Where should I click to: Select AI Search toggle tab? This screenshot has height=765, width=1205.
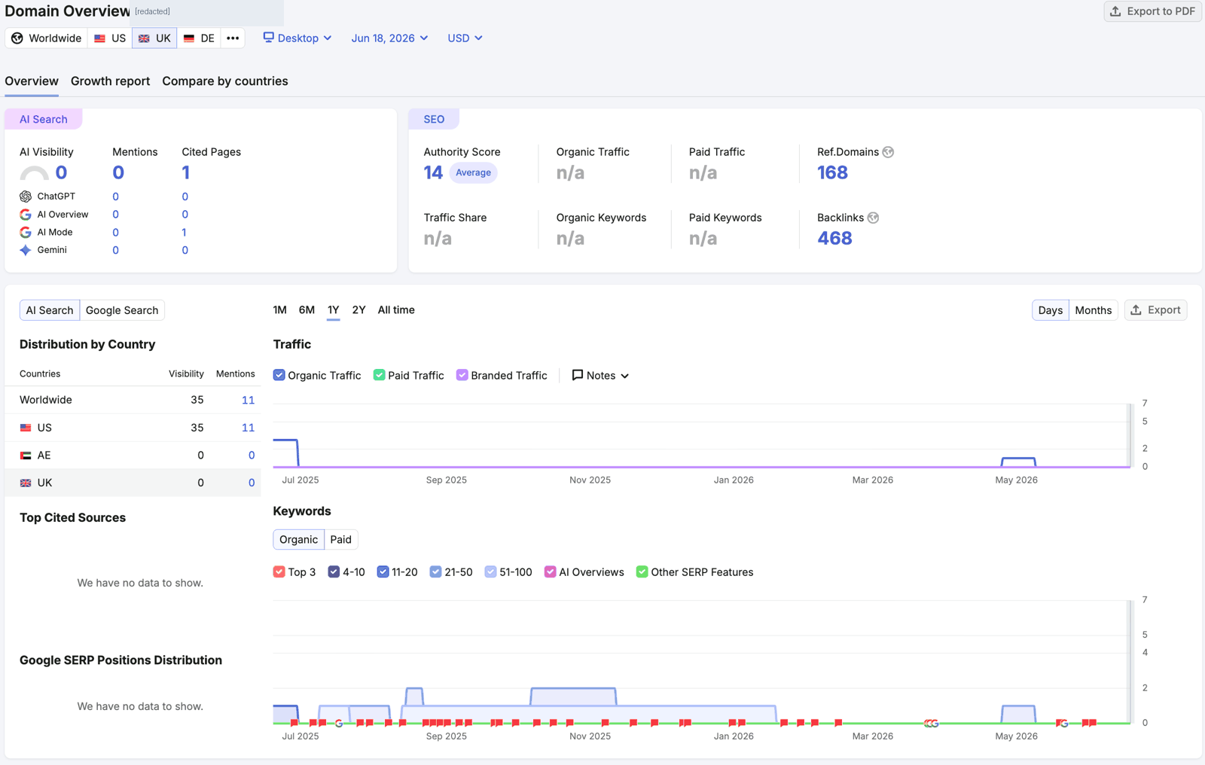pyautogui.click(x=50, y=310)
